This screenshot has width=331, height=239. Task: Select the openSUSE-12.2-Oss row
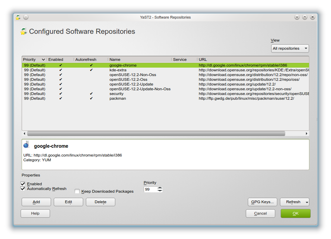tap(166, 79)
